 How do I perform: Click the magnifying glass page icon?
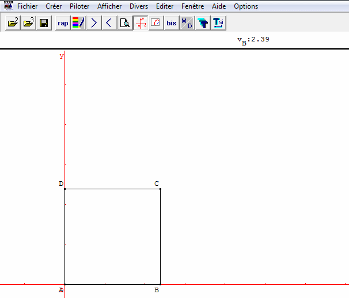point(124,23)
